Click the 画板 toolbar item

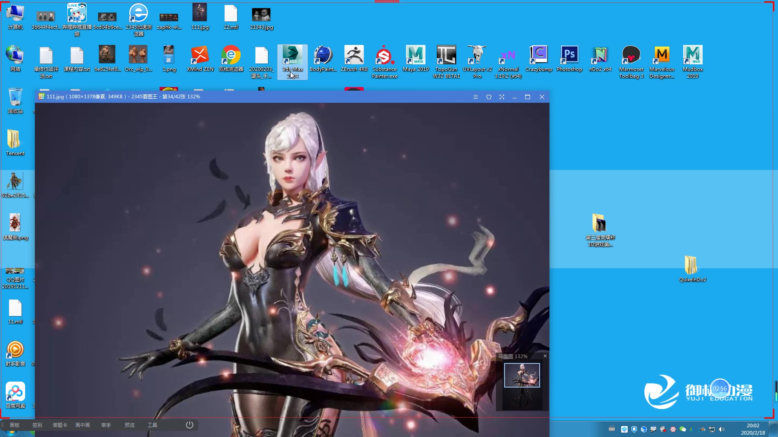(15, 425)
